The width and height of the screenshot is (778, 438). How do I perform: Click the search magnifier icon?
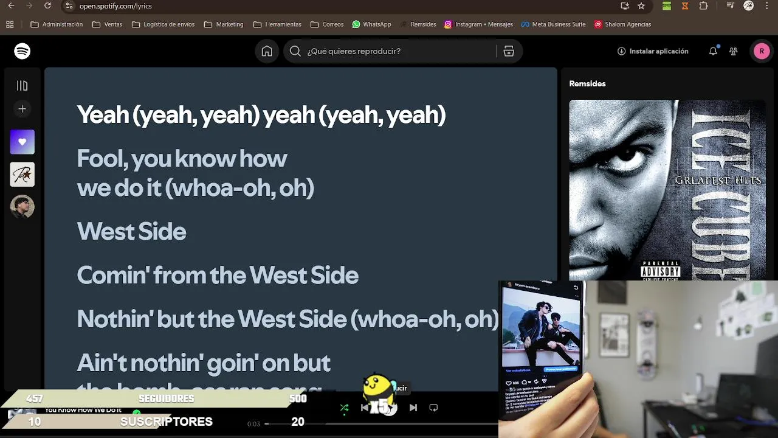[295, 51]
